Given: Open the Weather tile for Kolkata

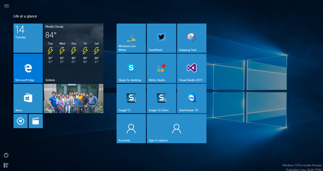Looking at the screenshot, I should pos(74,53).
